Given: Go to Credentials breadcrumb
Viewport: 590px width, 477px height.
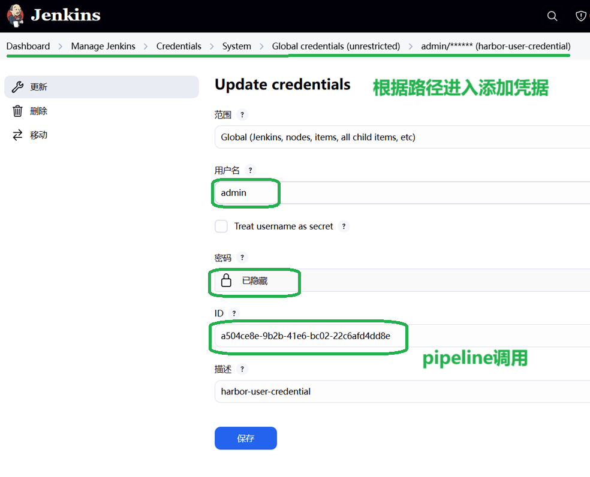Looking at the screenshot, I should (x=179, y=46).
